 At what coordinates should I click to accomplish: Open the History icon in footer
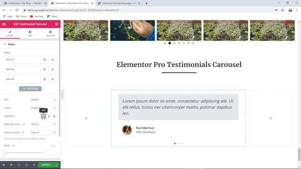pyautogui.click(x=19, y=165)
